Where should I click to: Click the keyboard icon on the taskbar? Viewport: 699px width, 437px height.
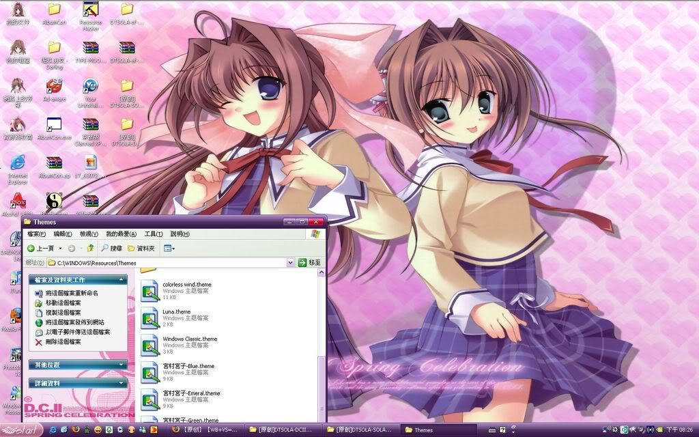pos(491,431)
